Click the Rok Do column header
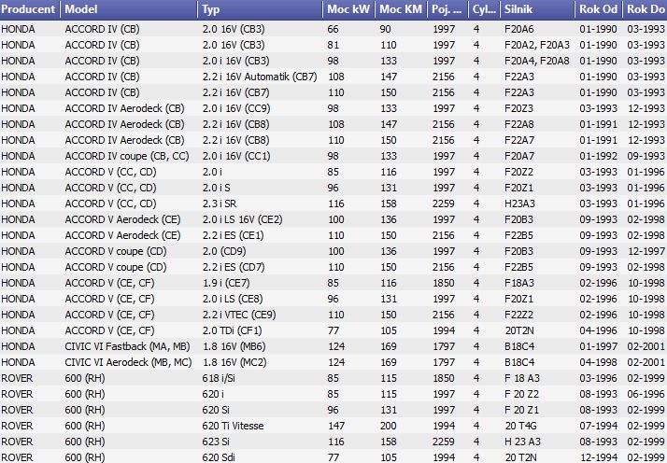The height and width of the screenshot is (463, 667). (x=645, y=9)
